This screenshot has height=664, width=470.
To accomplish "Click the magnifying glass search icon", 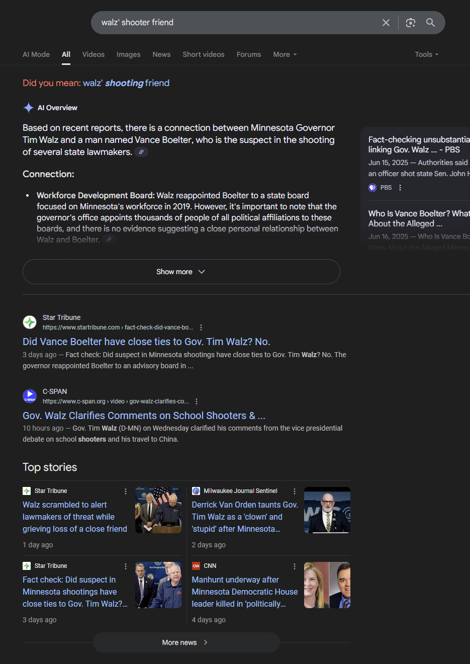I will 431,23.
